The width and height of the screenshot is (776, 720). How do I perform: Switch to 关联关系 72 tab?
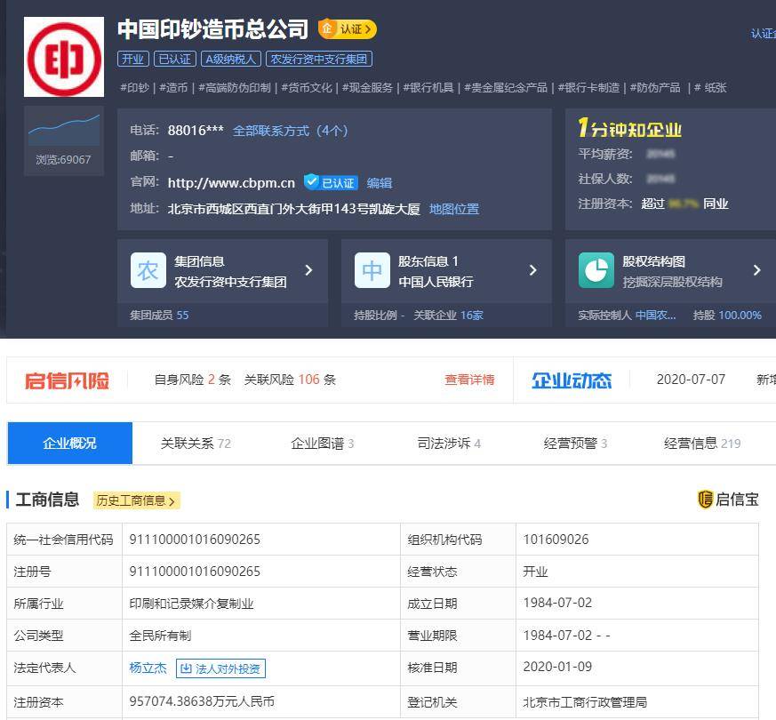click(x=196, y=444)
